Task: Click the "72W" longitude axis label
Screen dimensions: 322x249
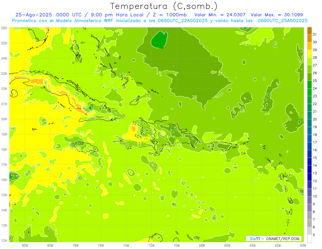Action: tap(151, 245)
